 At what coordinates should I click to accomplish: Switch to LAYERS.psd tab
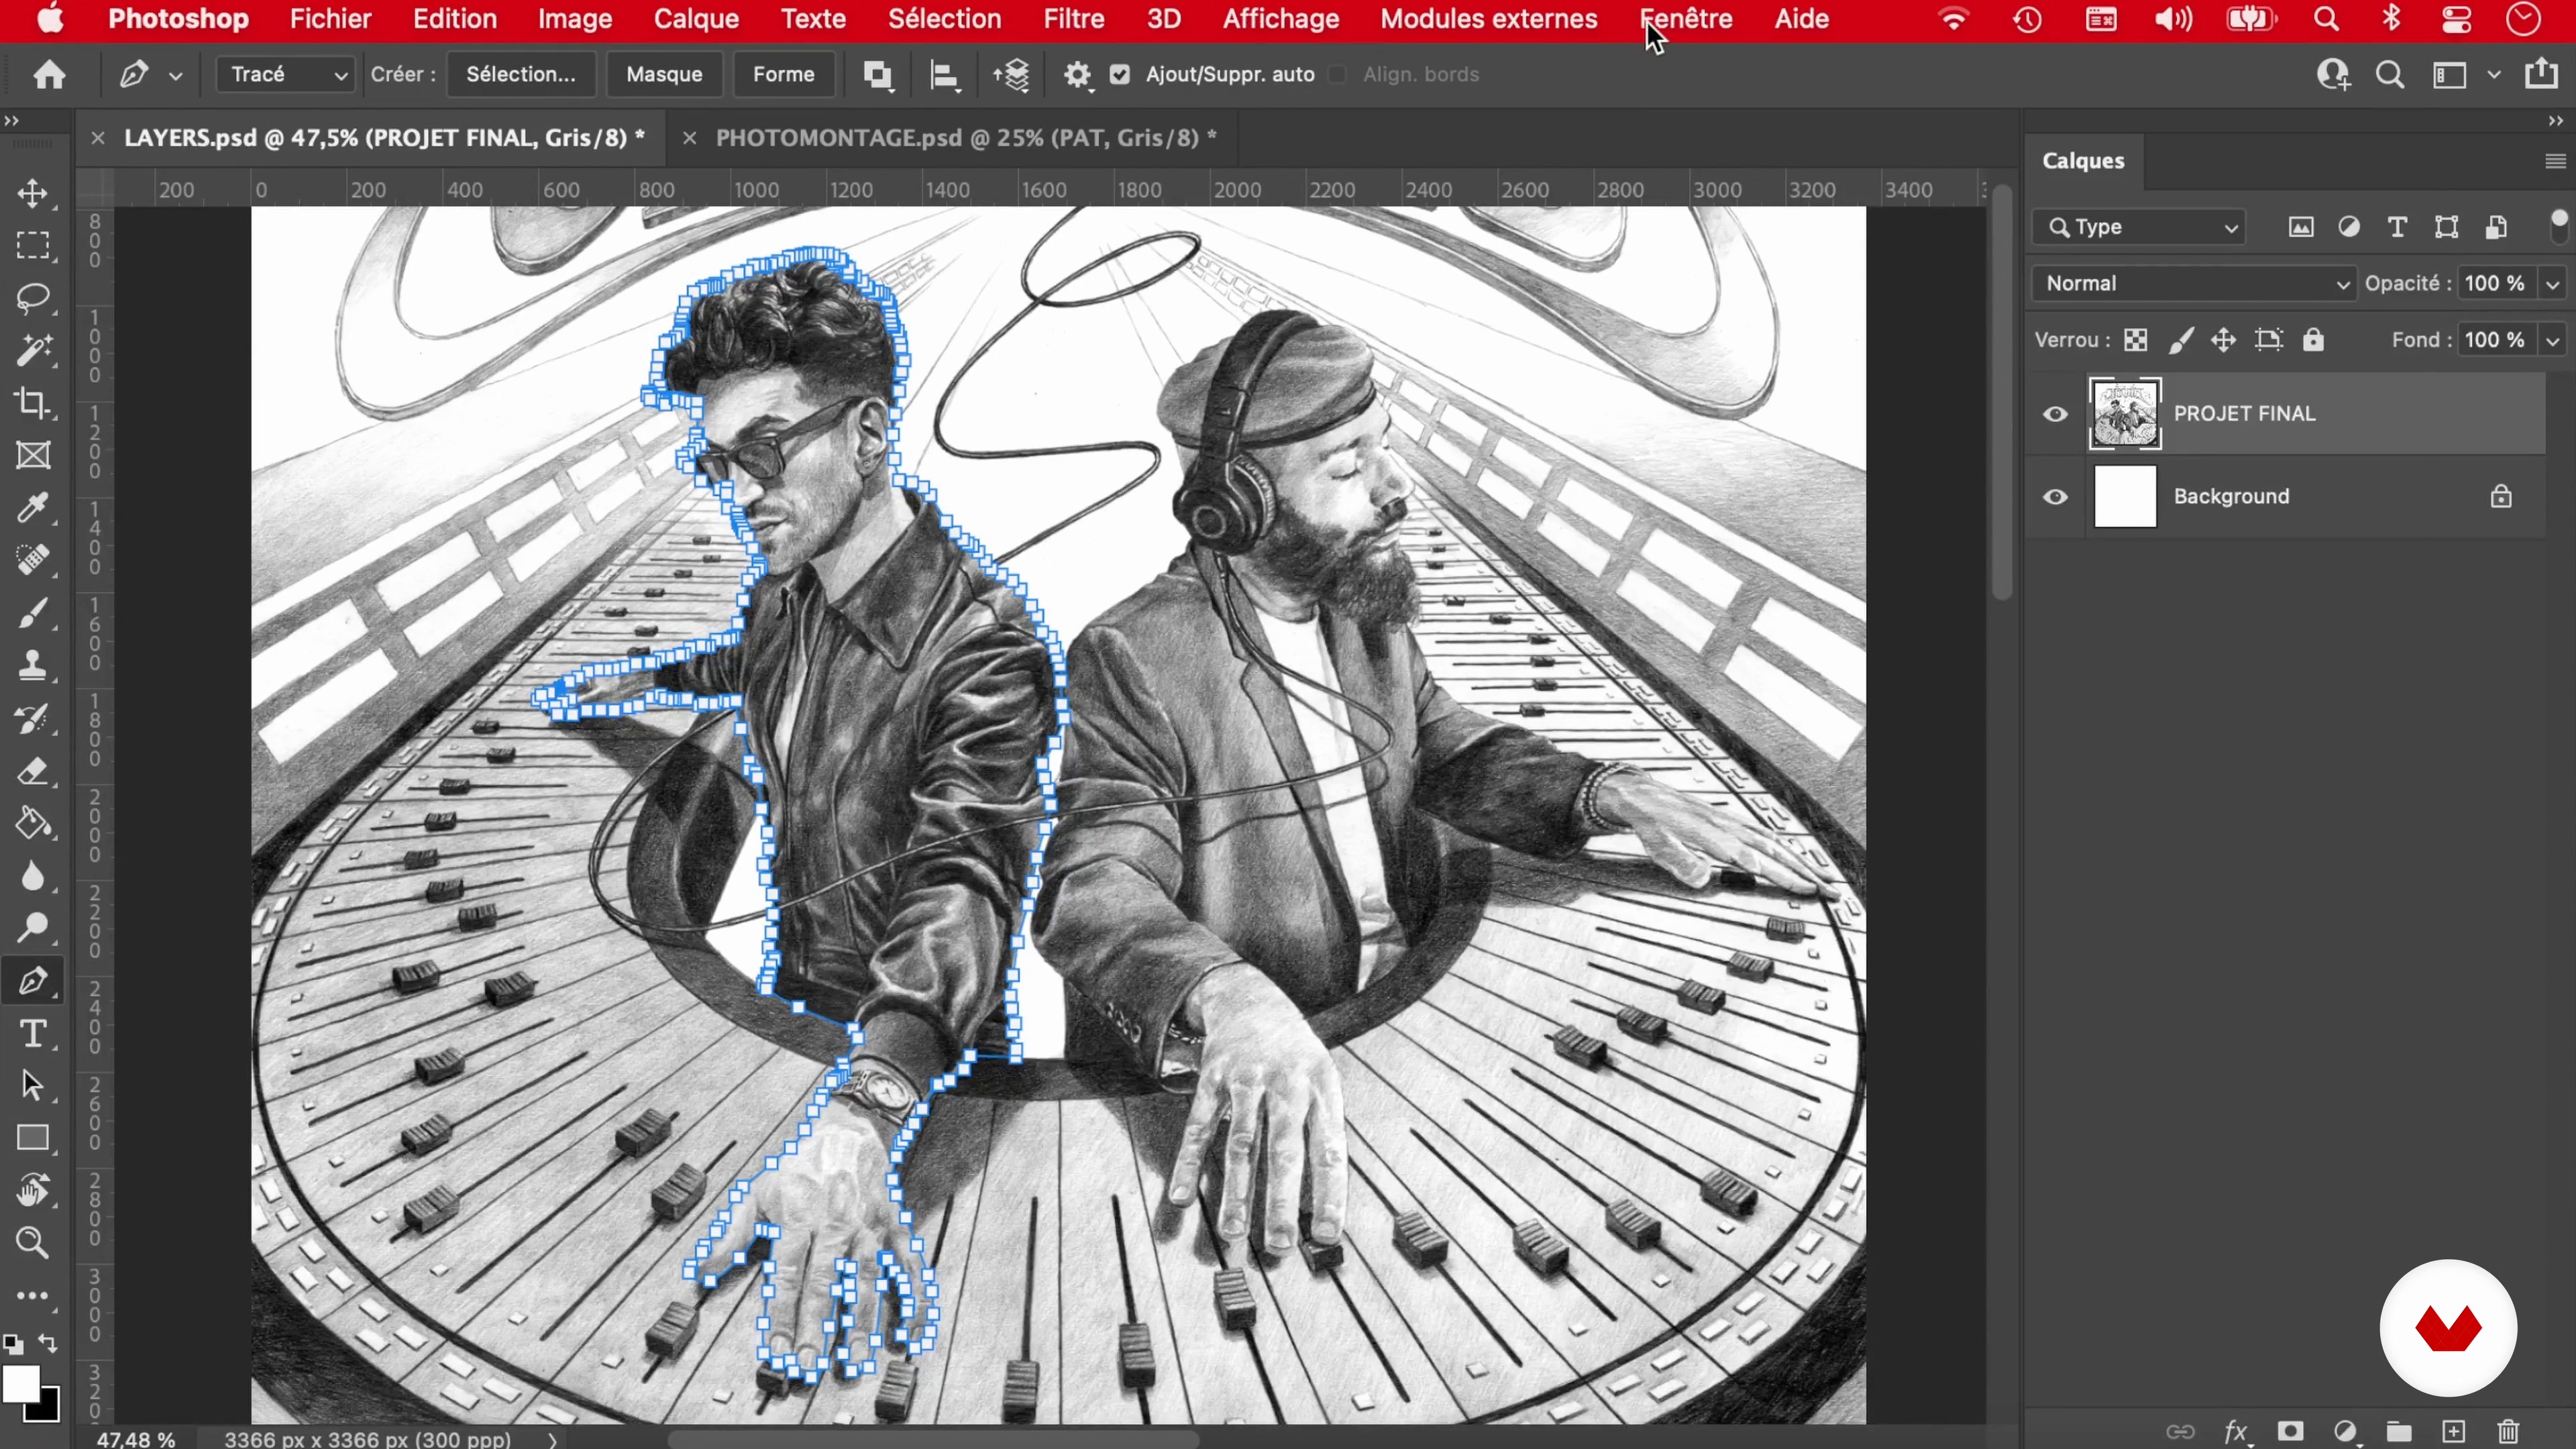pos(385,138)
